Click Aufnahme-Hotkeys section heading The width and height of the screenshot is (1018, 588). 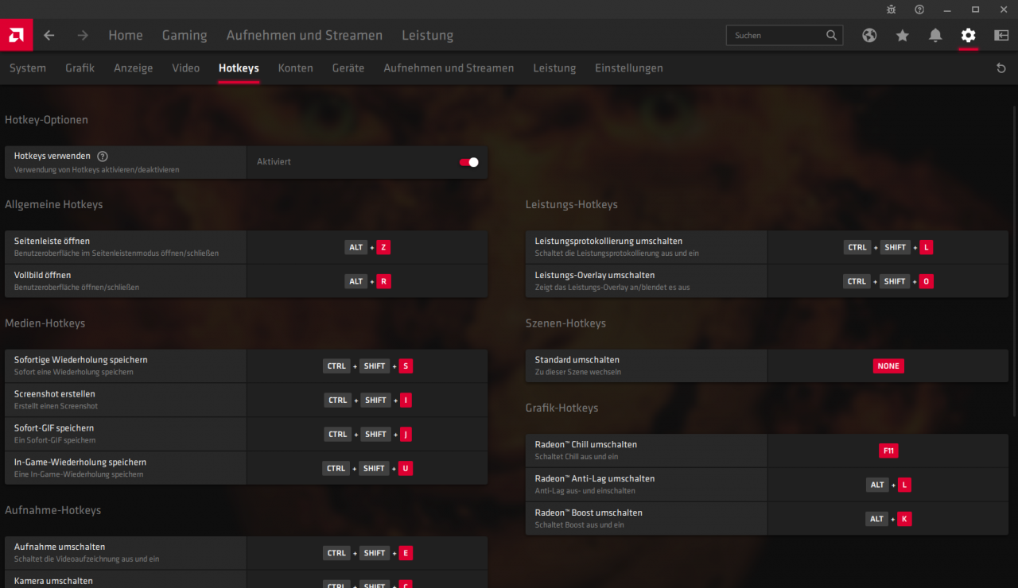52,510
